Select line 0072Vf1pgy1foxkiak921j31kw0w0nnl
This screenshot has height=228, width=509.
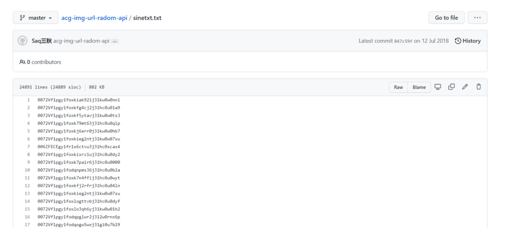(x=79, y=100)
